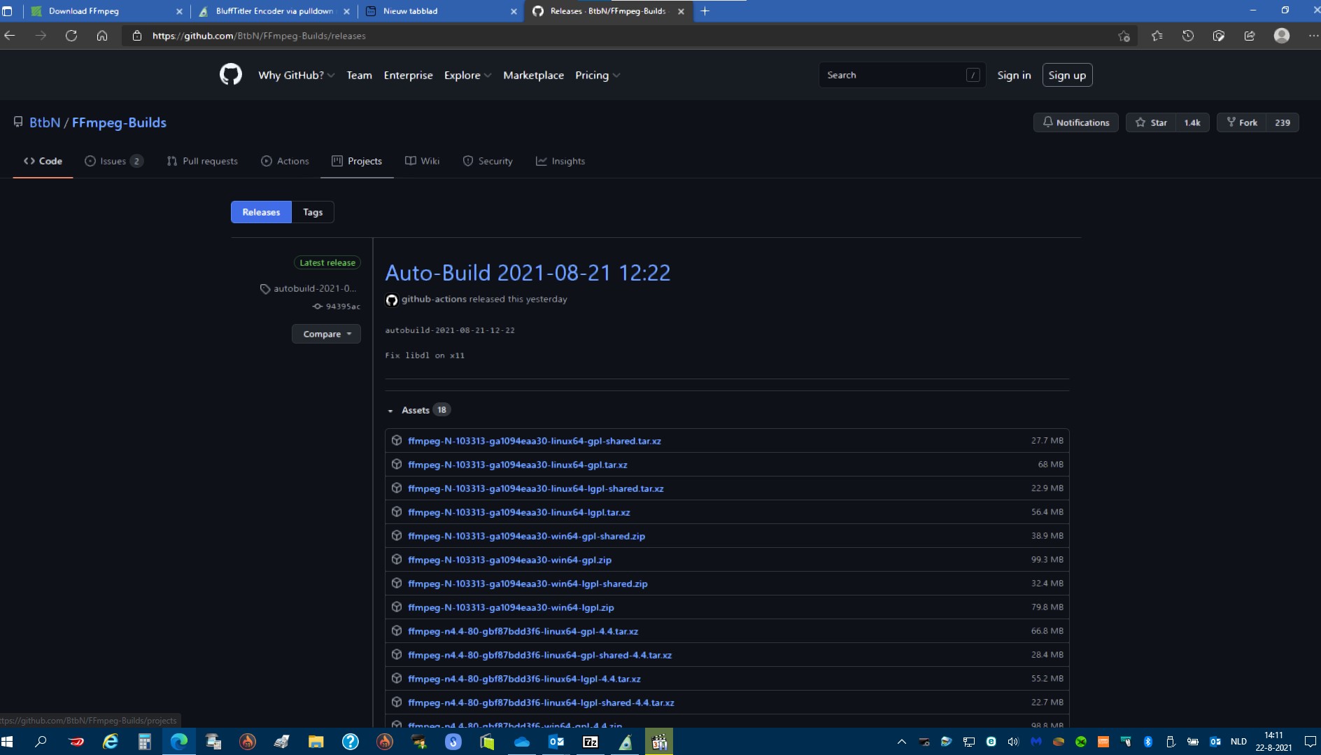Screen dimensions: 1321x755
Task: Show hidden system tray icons
Action: point(901,742)
